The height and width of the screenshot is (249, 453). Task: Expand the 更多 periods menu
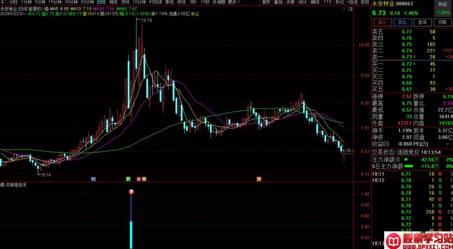[234, 2]
